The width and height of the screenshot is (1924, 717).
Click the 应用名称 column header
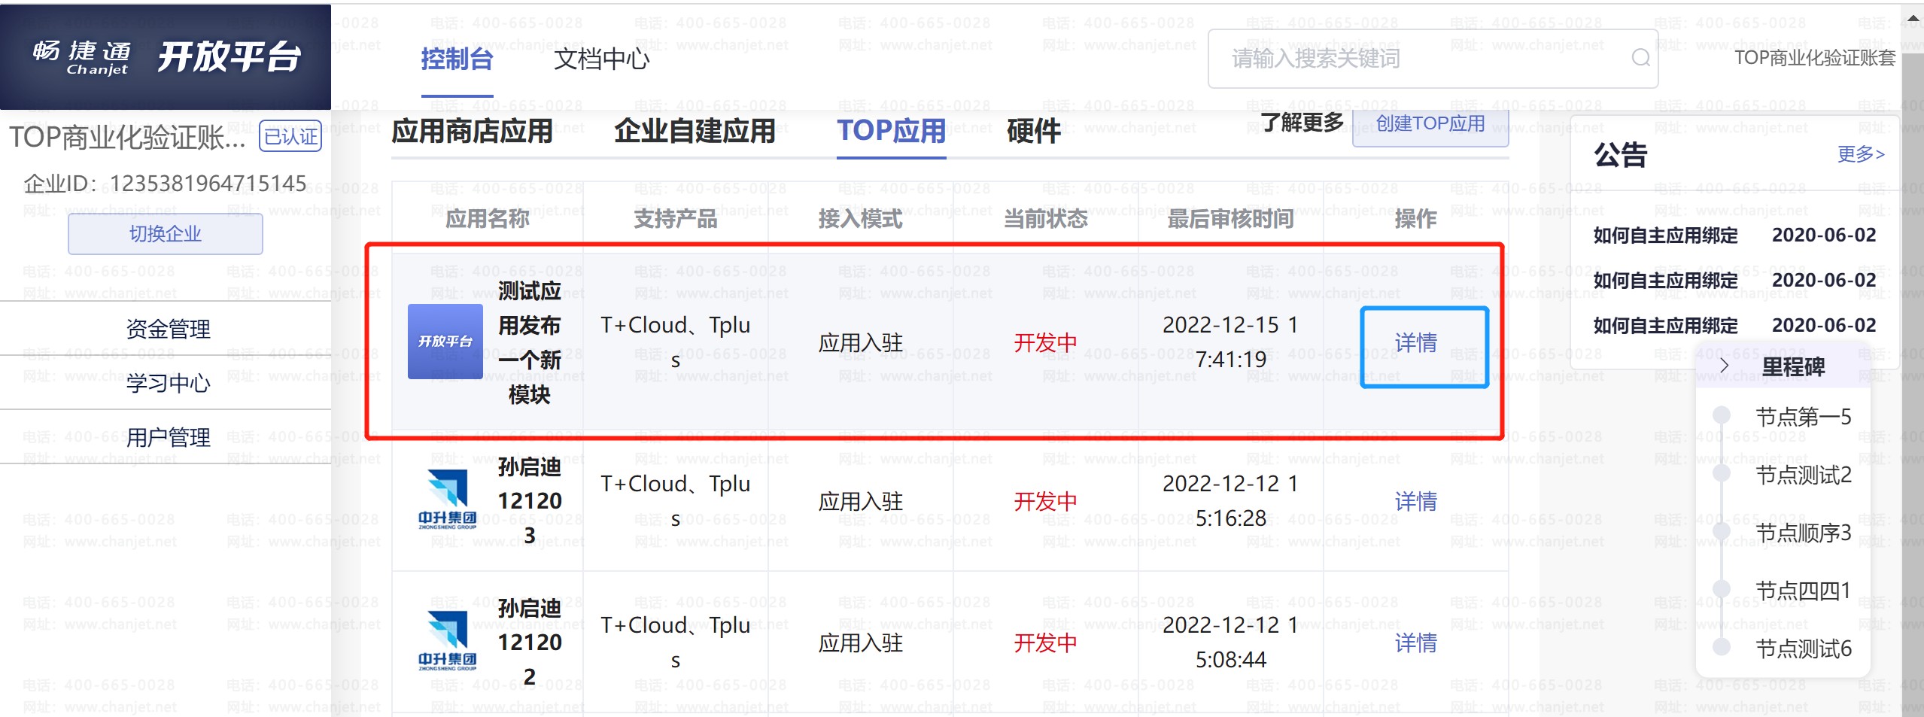click(x=488, y=219)
